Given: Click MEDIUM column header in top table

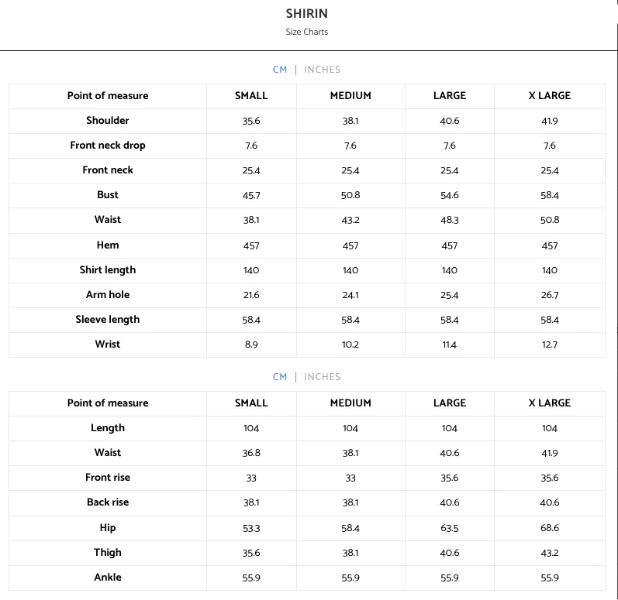Looking at the screenshot, I should [350, 95].
